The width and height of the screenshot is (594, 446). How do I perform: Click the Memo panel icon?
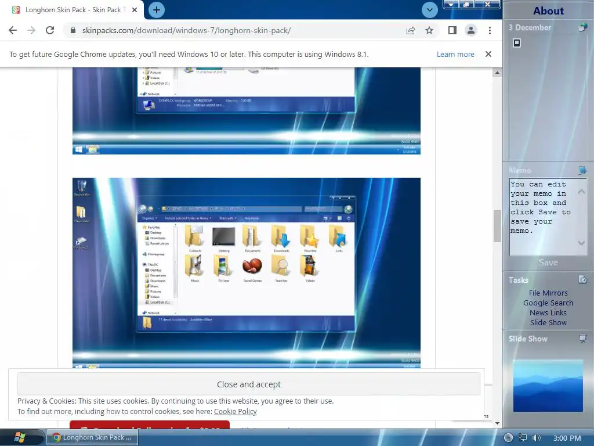pos(582,170)
